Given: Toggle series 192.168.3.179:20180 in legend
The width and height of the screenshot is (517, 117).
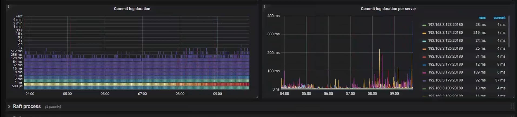Looking at the screenshot, I should click(445, 80).
